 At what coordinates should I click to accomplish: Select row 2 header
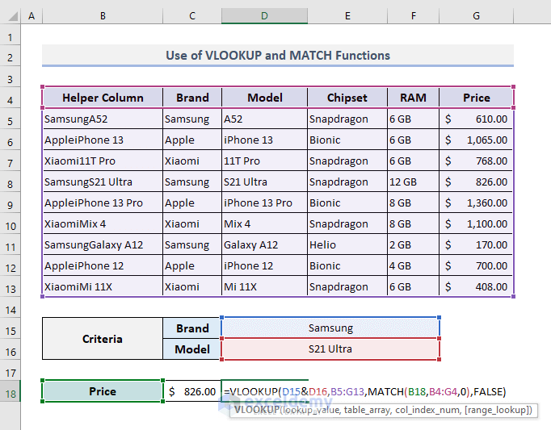coord(11,57)
